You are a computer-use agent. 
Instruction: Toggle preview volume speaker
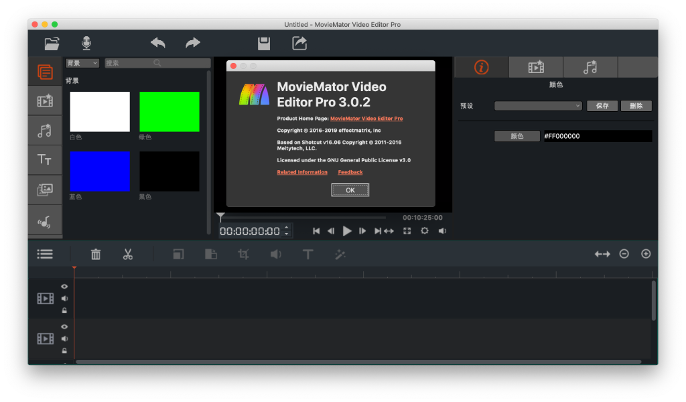pos(442,231)
